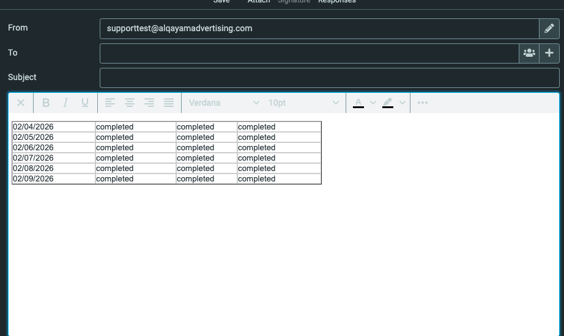Open the 10pt font size dropdown
This screenshot has height=336, width=564.
303,103
